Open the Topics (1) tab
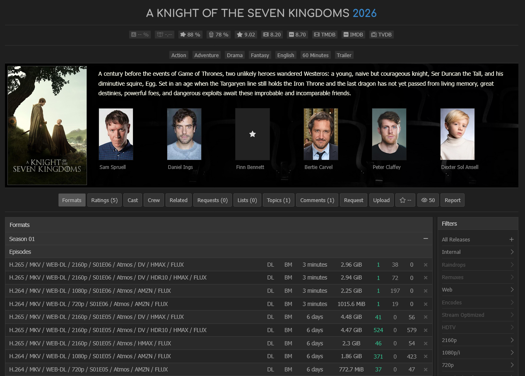Image resolution: width=525 pixels, height=376 pixels. (x=279, y=200)
